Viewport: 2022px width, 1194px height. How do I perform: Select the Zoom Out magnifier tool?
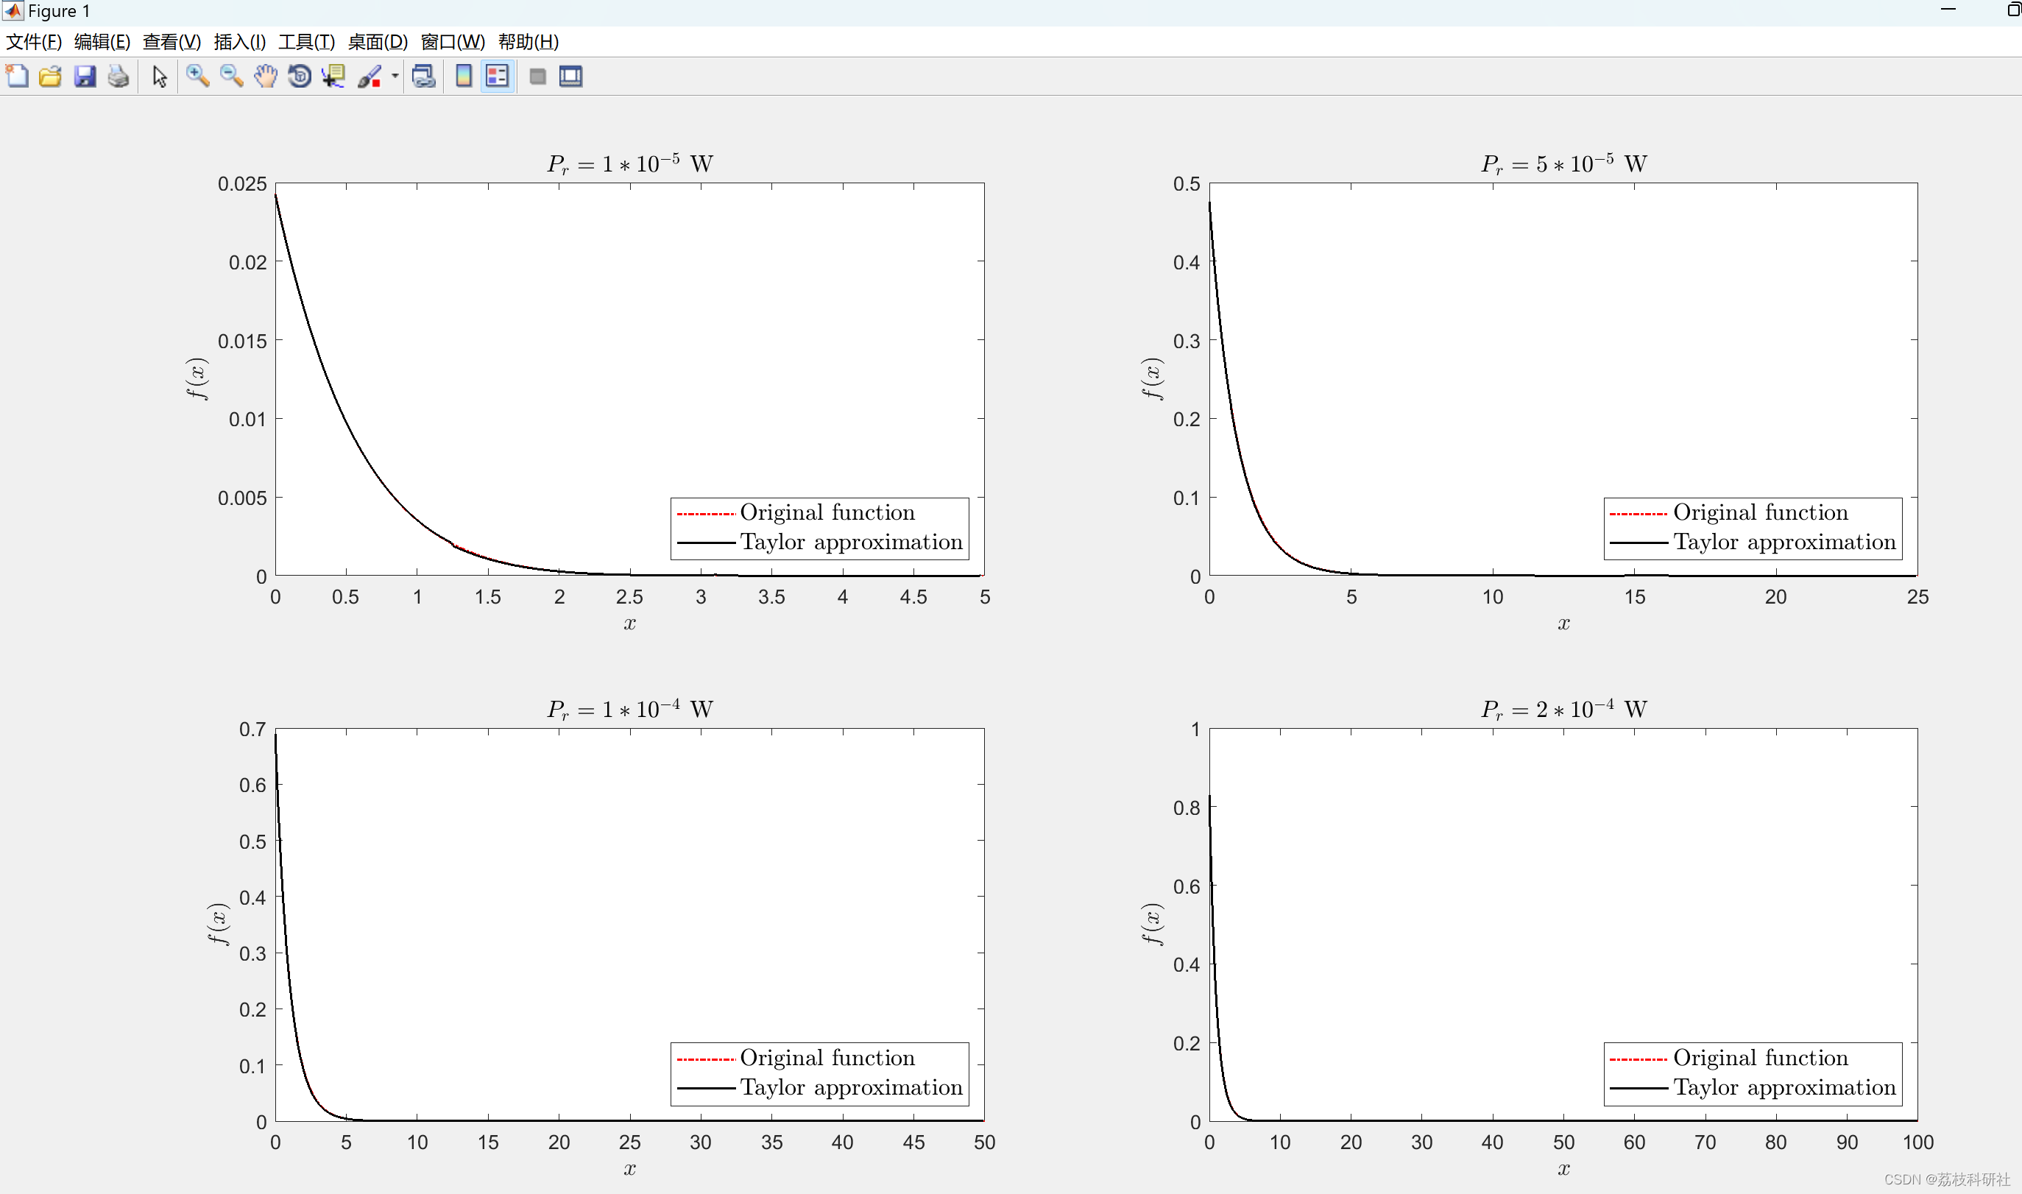tap(232, 77)
